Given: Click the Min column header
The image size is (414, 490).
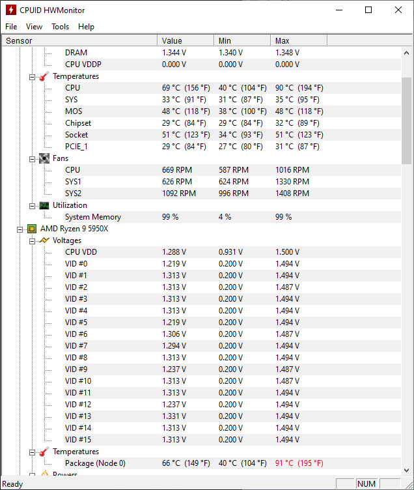Looking at the screenshot, I should pyautogui.click(x=242, y=40).
